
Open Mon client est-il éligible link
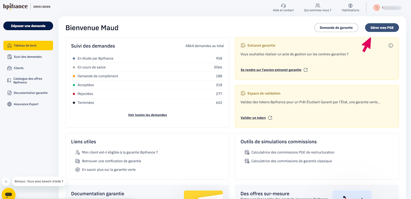(x=120, y=153)
